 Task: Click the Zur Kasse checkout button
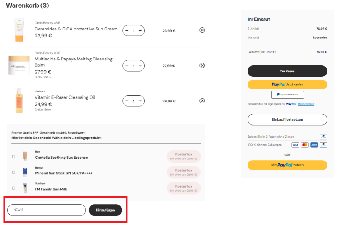pyautogui.click(x=287, y=71)
